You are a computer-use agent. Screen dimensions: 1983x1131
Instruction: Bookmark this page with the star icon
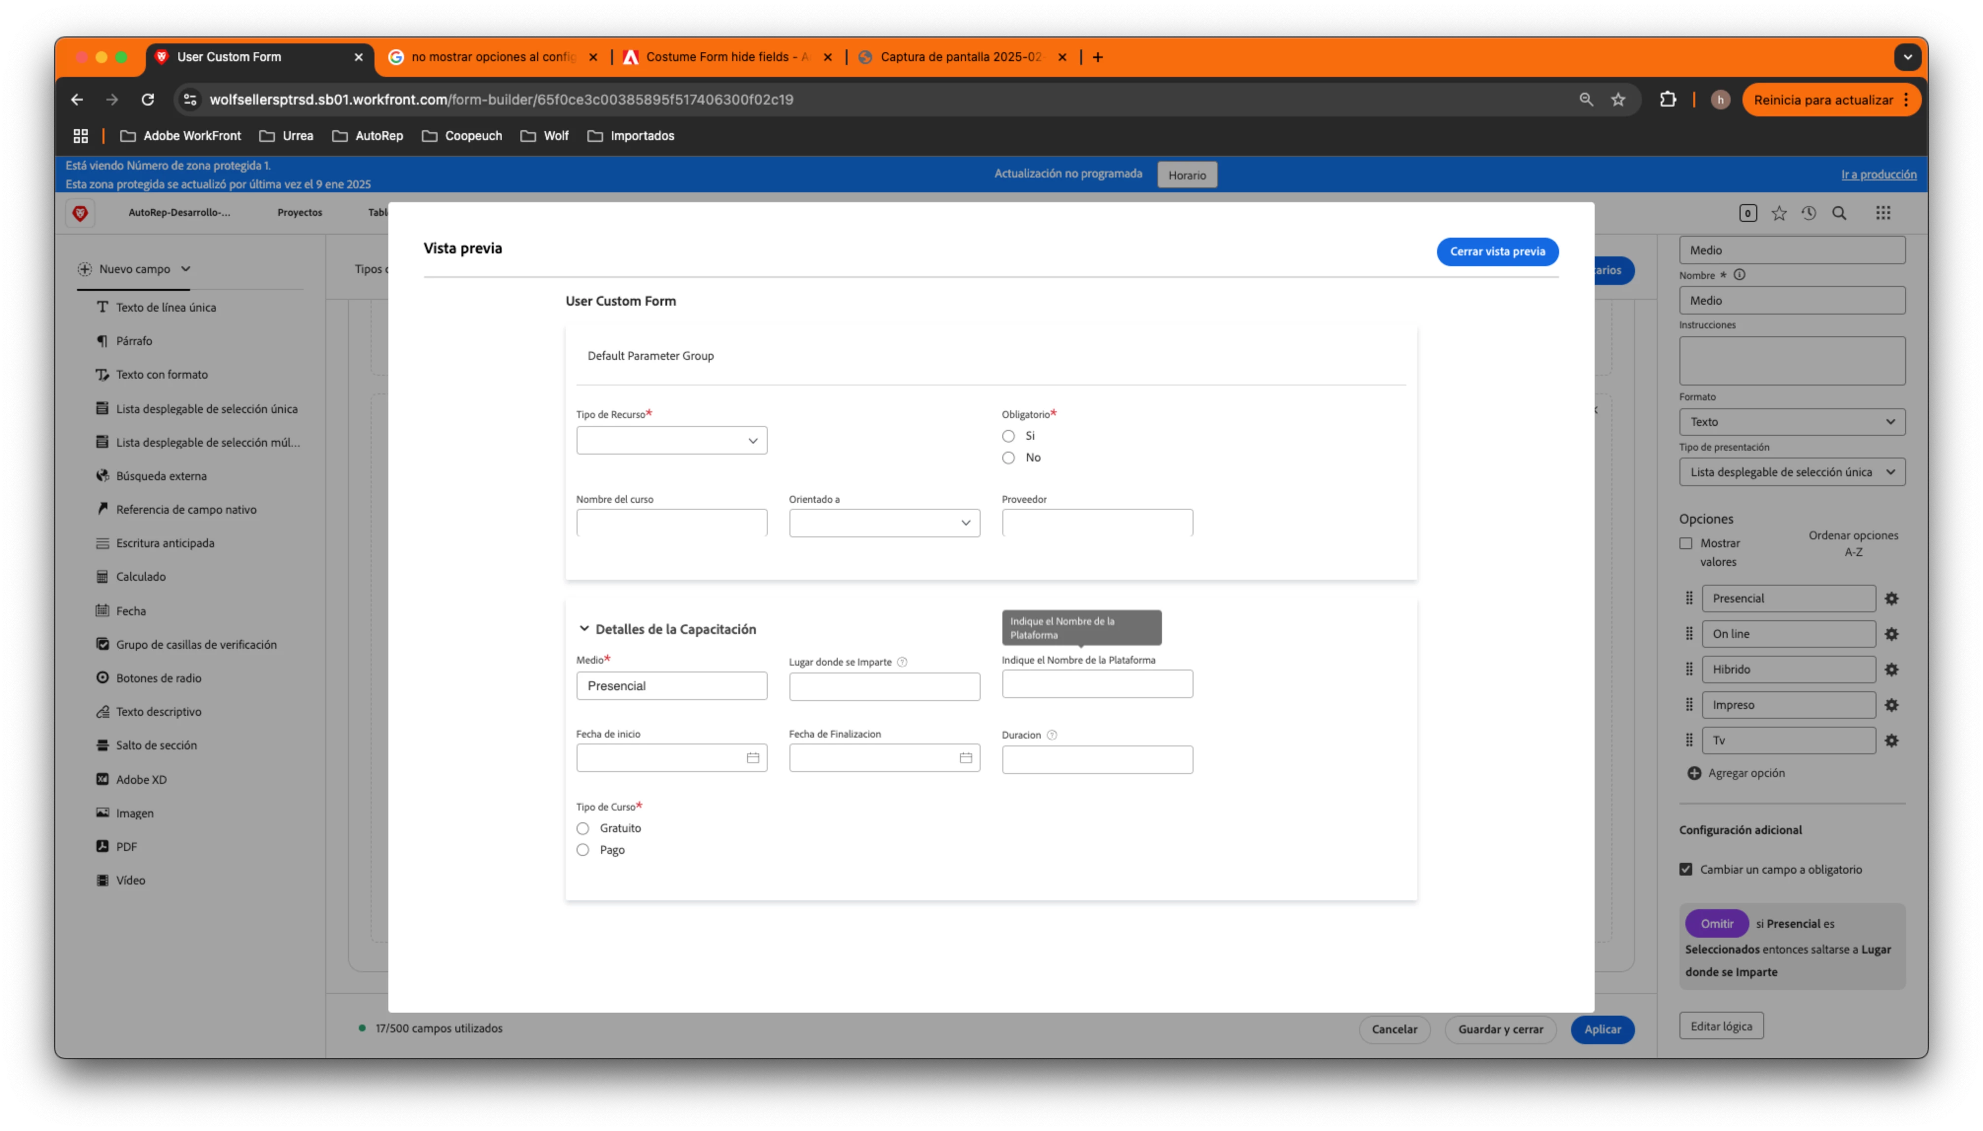(x=1618, y=100)
